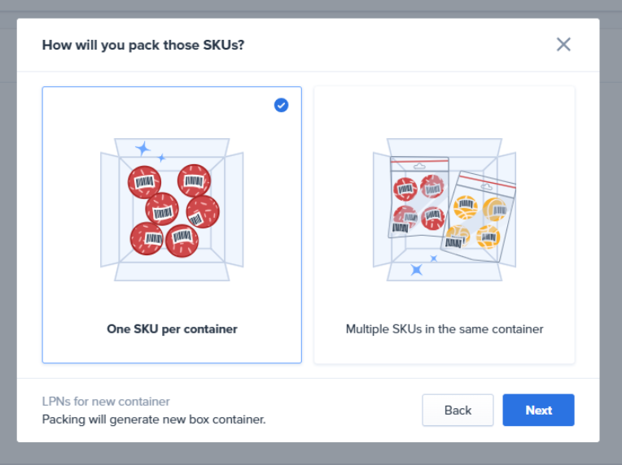Screen dimensions: 622x465
Task: Click the "Packing will generate new box container" note
Action: pos(154,419)
